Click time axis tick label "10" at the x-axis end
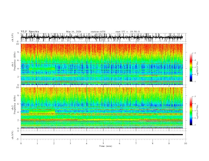The height and width of the screenshot is (161, 209). point(186,143)
